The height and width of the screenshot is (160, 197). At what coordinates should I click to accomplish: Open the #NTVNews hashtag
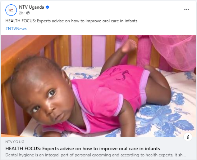point(16,29)
